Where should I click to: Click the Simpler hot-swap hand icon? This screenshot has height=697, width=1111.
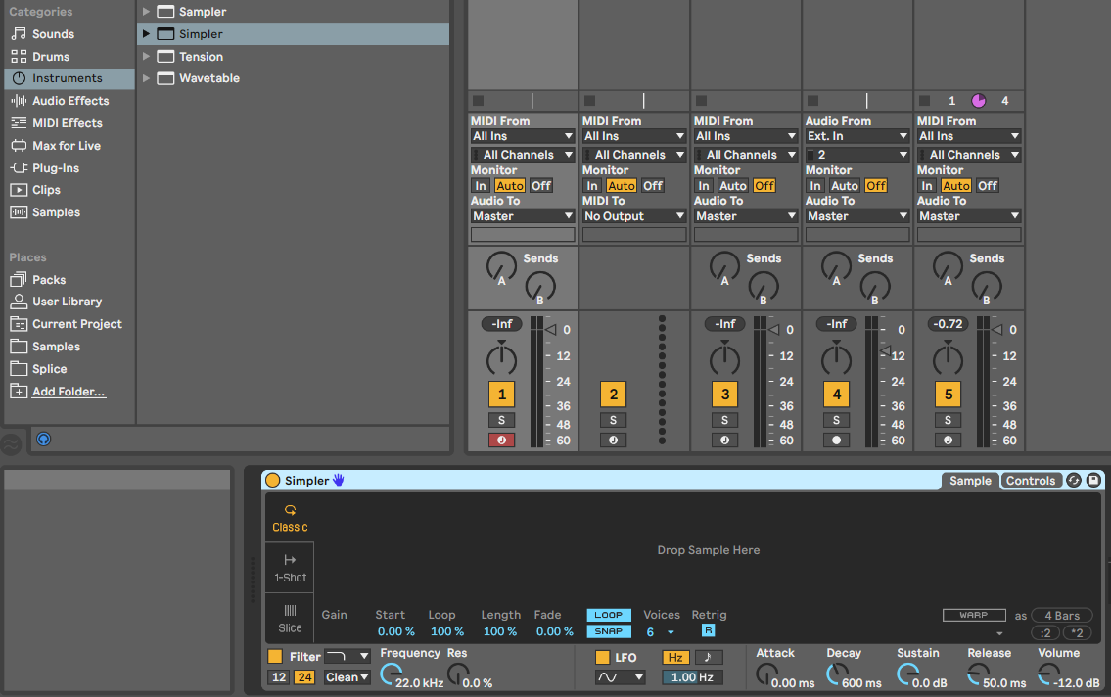[339, 481]
